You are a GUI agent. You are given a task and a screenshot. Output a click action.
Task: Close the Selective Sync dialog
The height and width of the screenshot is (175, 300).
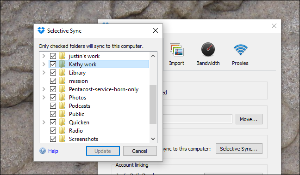[156, 30]
